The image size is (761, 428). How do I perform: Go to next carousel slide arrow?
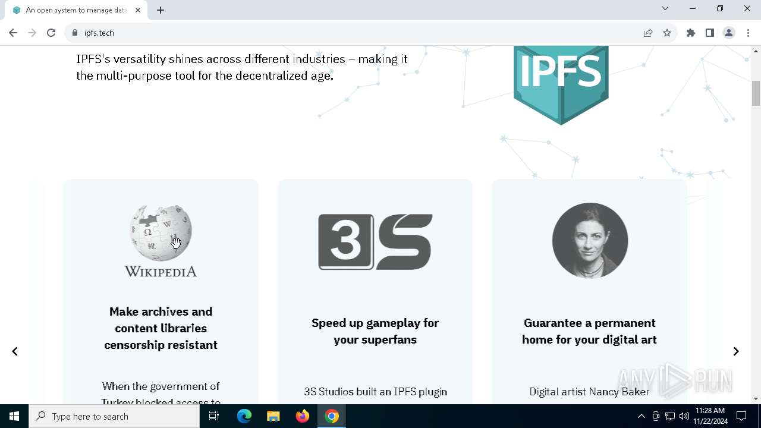(736, 351)
